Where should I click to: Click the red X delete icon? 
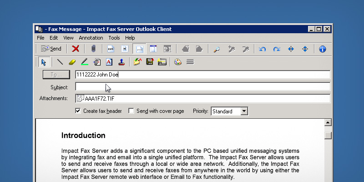(x=76, y=49)
